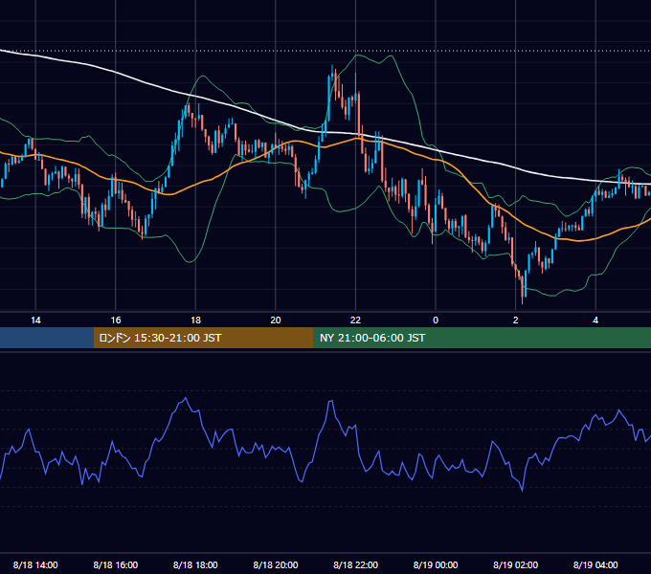Click the 8/19 02:00 label on oscillator axis
651x574 pixels.
(x=516, y=564)
